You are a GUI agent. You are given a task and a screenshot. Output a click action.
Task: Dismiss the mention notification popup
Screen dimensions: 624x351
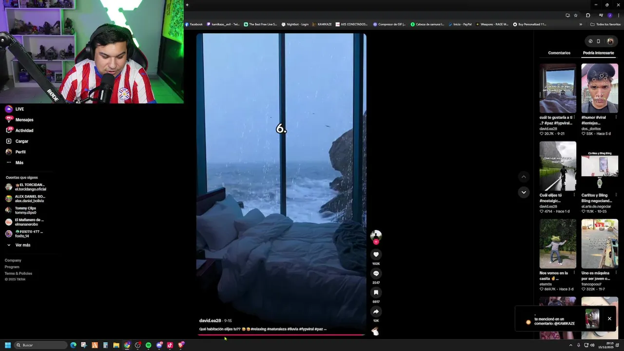[609, 319]
